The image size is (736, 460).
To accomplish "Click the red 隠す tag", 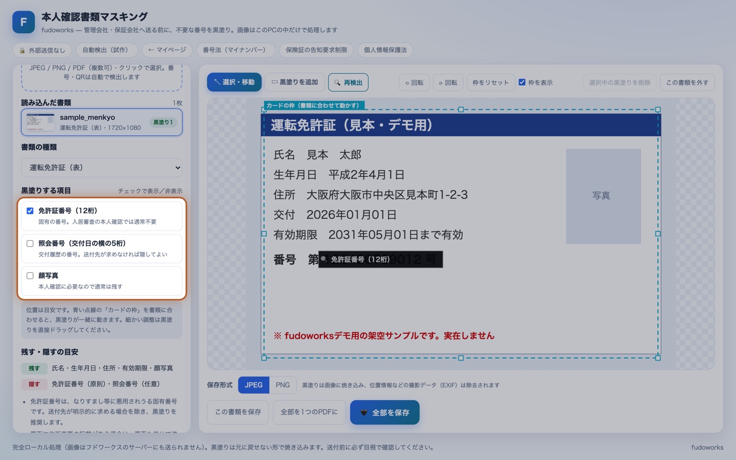I will 34,384.
